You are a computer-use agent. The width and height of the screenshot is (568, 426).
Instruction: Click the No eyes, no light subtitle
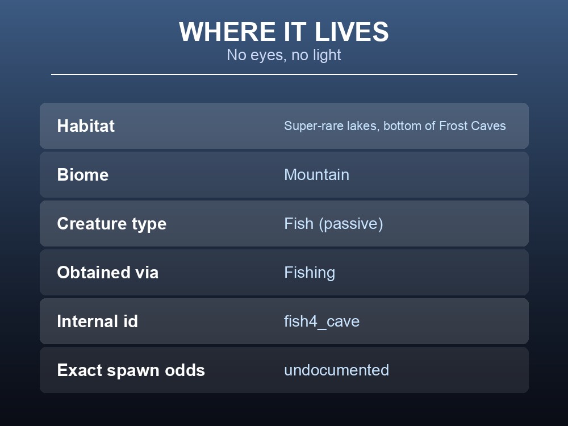[x=283, y=55]
